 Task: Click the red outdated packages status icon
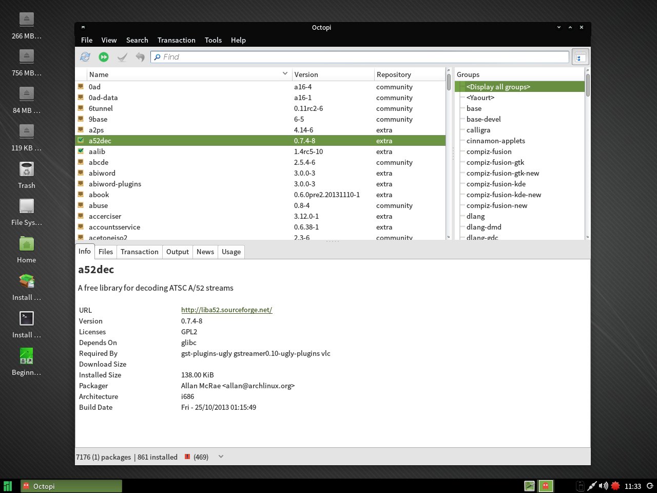(187, 457)
